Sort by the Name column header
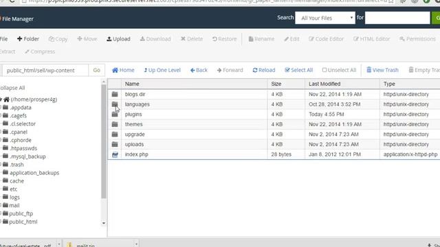This screenshot has height=247, width=440. (194, 84)
